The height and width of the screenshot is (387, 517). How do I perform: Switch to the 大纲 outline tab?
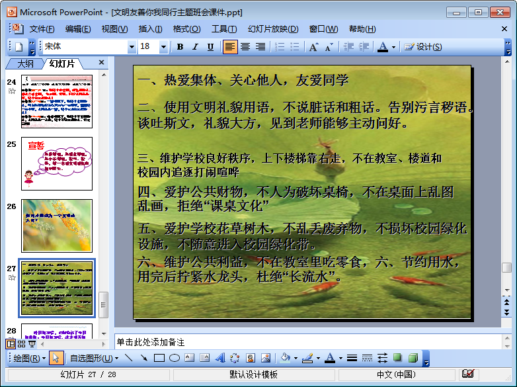(x=25, y=64)
